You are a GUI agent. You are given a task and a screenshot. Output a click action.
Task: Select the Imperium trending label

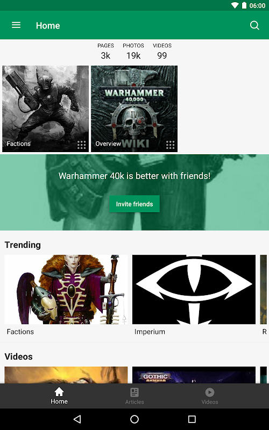pos(150,332)
